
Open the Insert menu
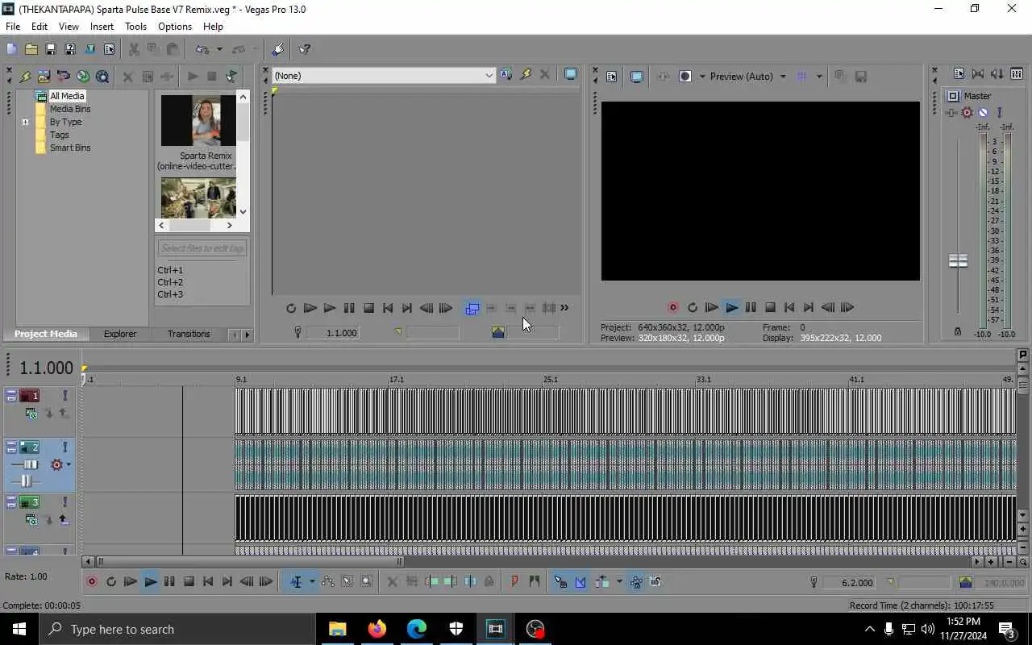tap(102, 27)
